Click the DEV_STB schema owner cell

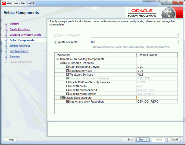tap(157, 78)
